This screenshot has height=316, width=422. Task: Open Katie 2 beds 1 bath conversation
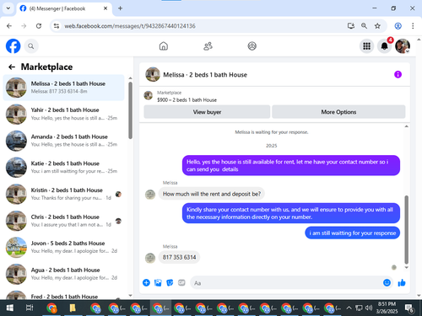tap(63, 168)
